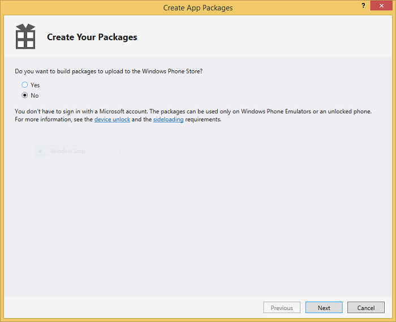Click the Windows Phone Store question text
Image resolution: width=396 pixels, height=322 pixels.
[109, 71]
